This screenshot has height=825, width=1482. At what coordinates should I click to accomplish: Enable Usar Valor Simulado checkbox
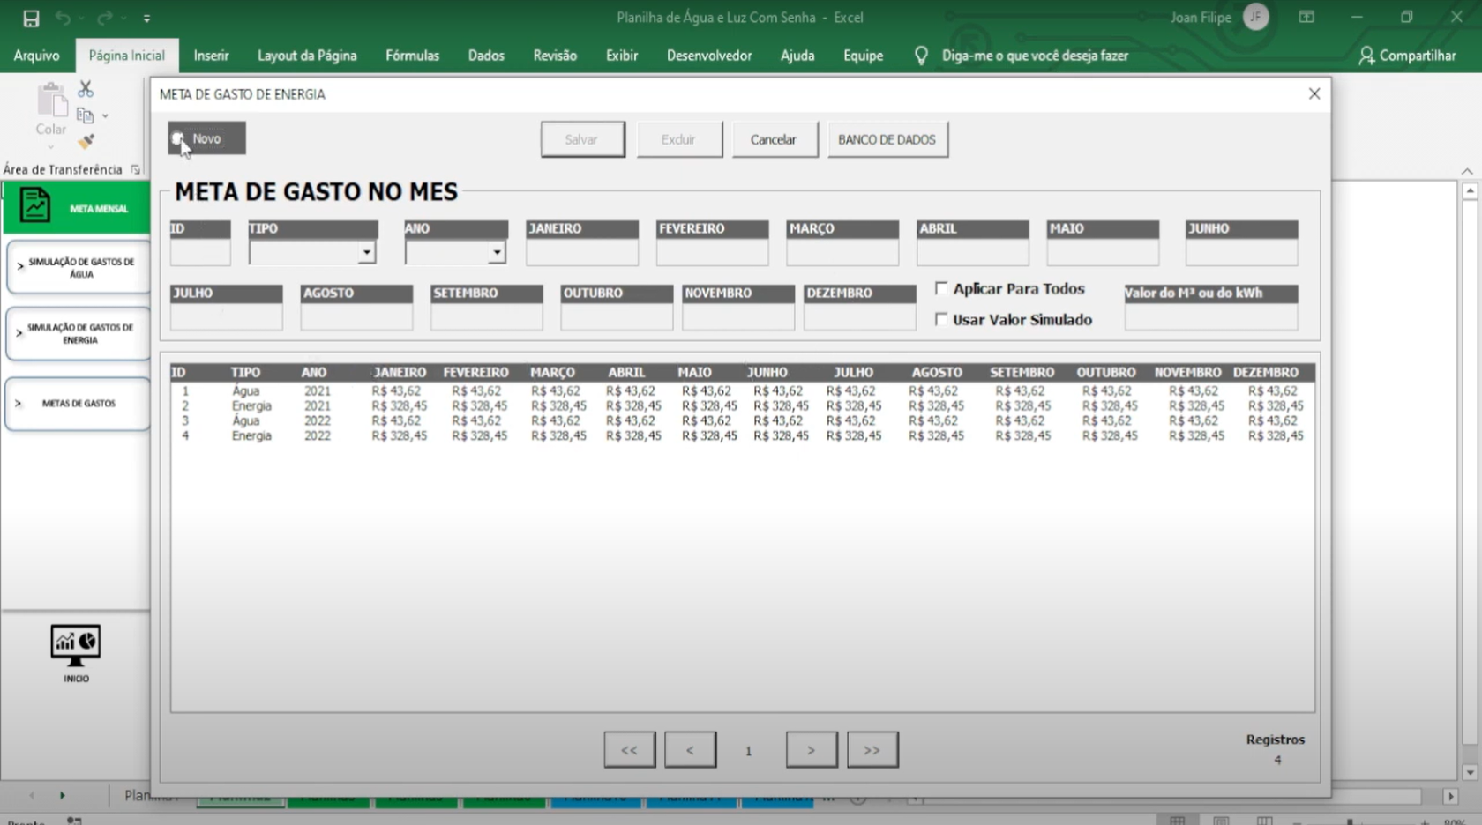pyautogui.click(x=941, y=319)
